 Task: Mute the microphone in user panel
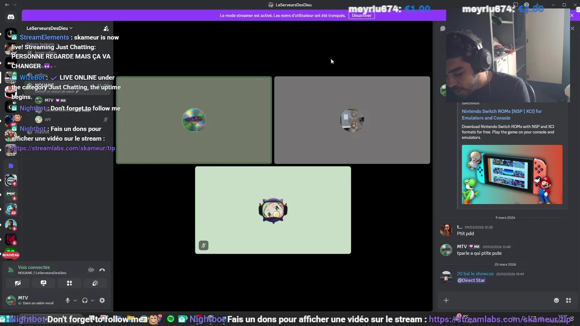point(68,300)
